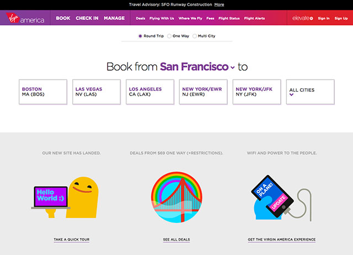This screenshot has width=353, height=255.
Task: Open Flying With Us menu item
Action: click(162, 18)
